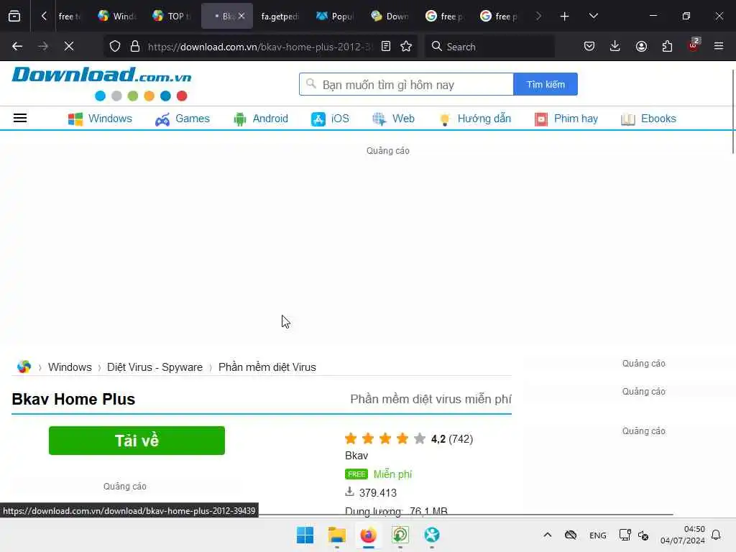Focus the Firefox Search box
The image size is (736, 552).
point(489,47)
